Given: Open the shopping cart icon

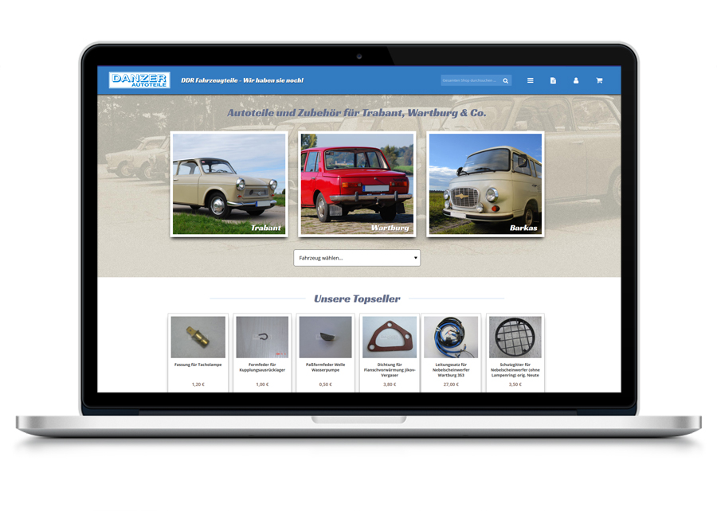Looking at the screenshot, I should [x=599, y=80].
